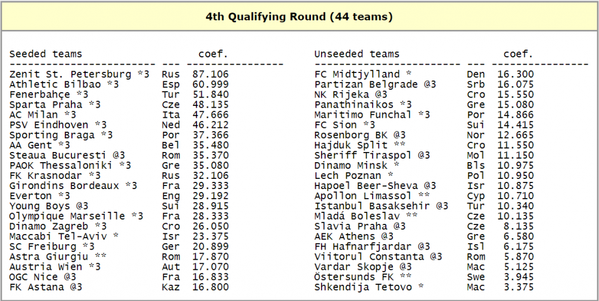Click the 4th Qualifying Round header
The image size is (599, 301).
299,17
